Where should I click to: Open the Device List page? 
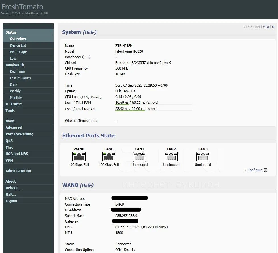coord(28,45)
